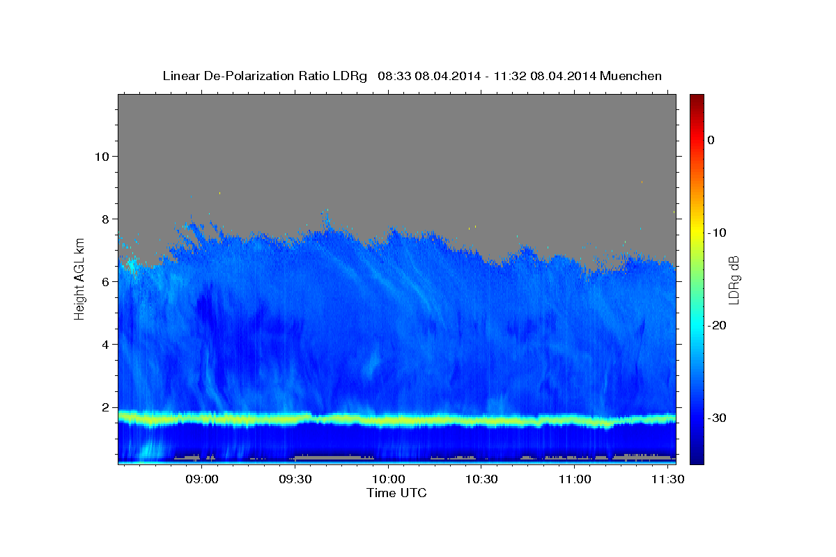Click the 09:00 time tick label
Image resolution: width=836 pixels, height=557 pixels.
203,480
